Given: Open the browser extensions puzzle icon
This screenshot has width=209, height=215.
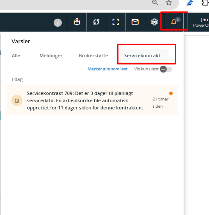Looking at the screenshot, I should tap(206, 3).
